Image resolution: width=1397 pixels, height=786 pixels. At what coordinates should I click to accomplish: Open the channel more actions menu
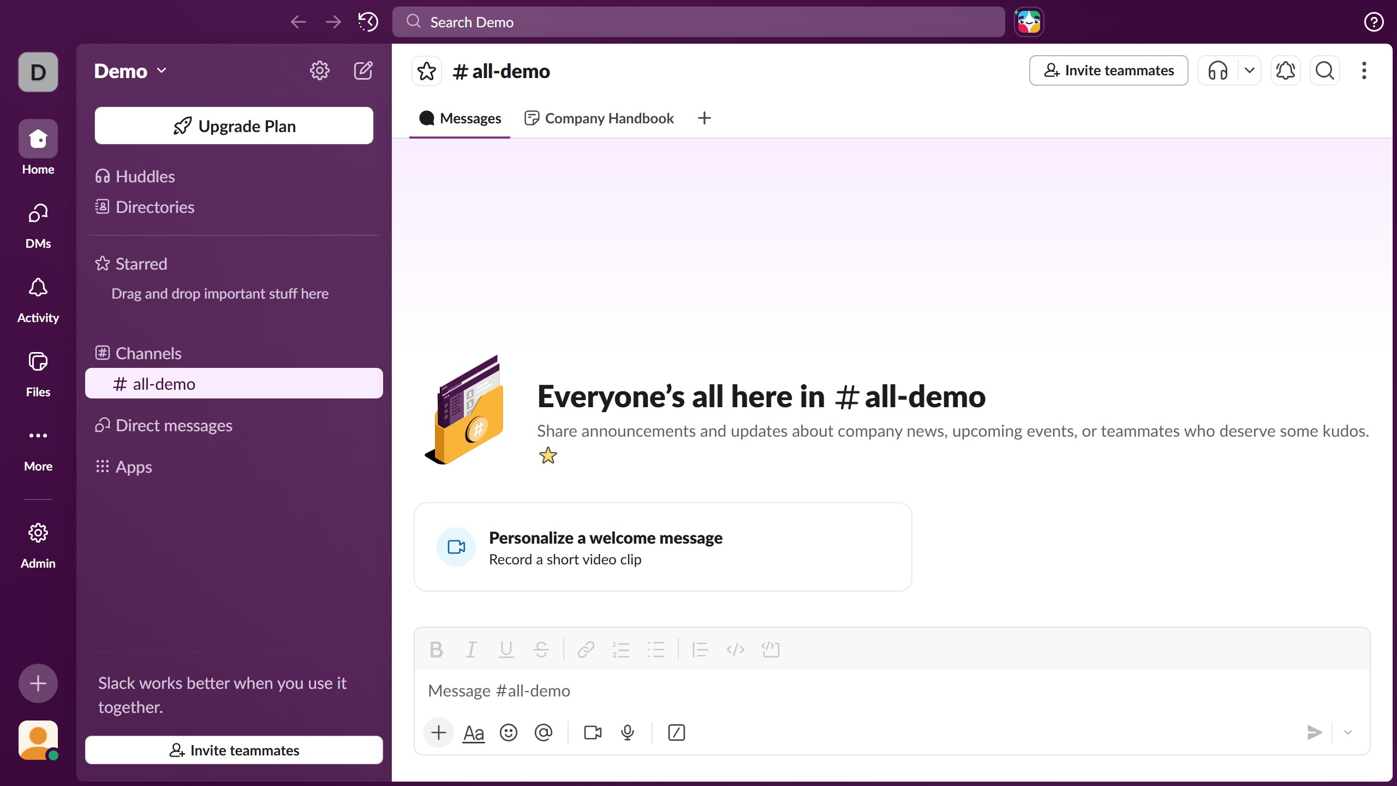pos(1364,70)
